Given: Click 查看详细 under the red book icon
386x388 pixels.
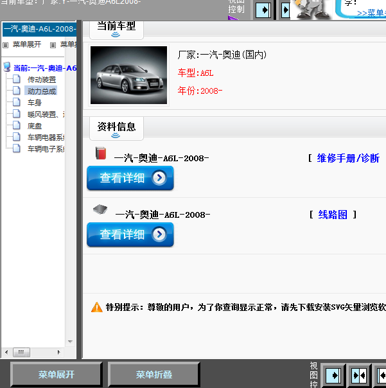Looking at the screenshot, I should [130, 178].
